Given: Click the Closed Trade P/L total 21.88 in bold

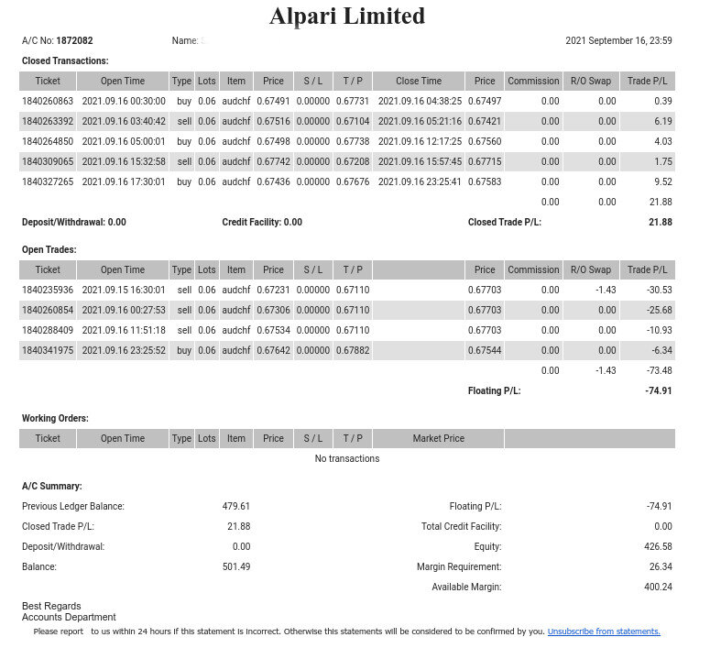Looking at the screenshot, I should [661, 222].
